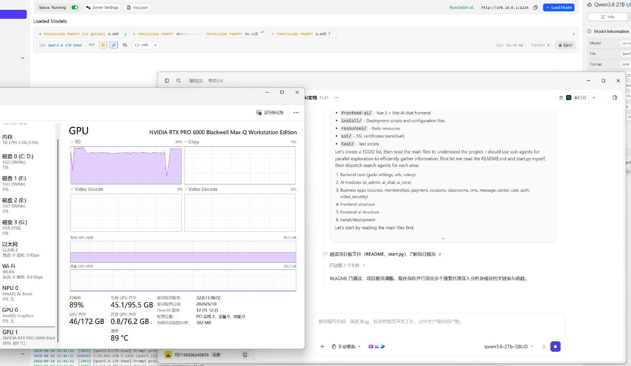
Task: Select 内存 in performance sidebar
Action: 27,139
